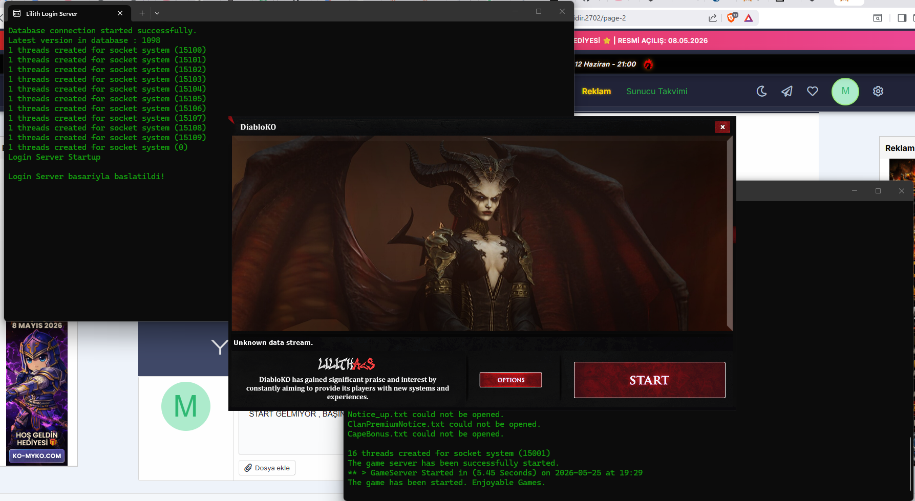Click the Brave shield icon
The height and width of the screenshot is (501, 915).
(x=732, y=18)
